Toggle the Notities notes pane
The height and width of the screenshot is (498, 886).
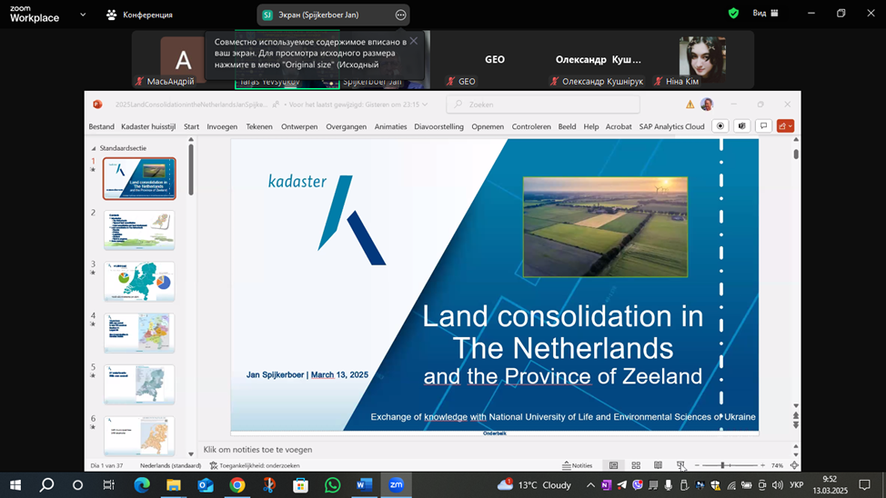coord(578,466)
